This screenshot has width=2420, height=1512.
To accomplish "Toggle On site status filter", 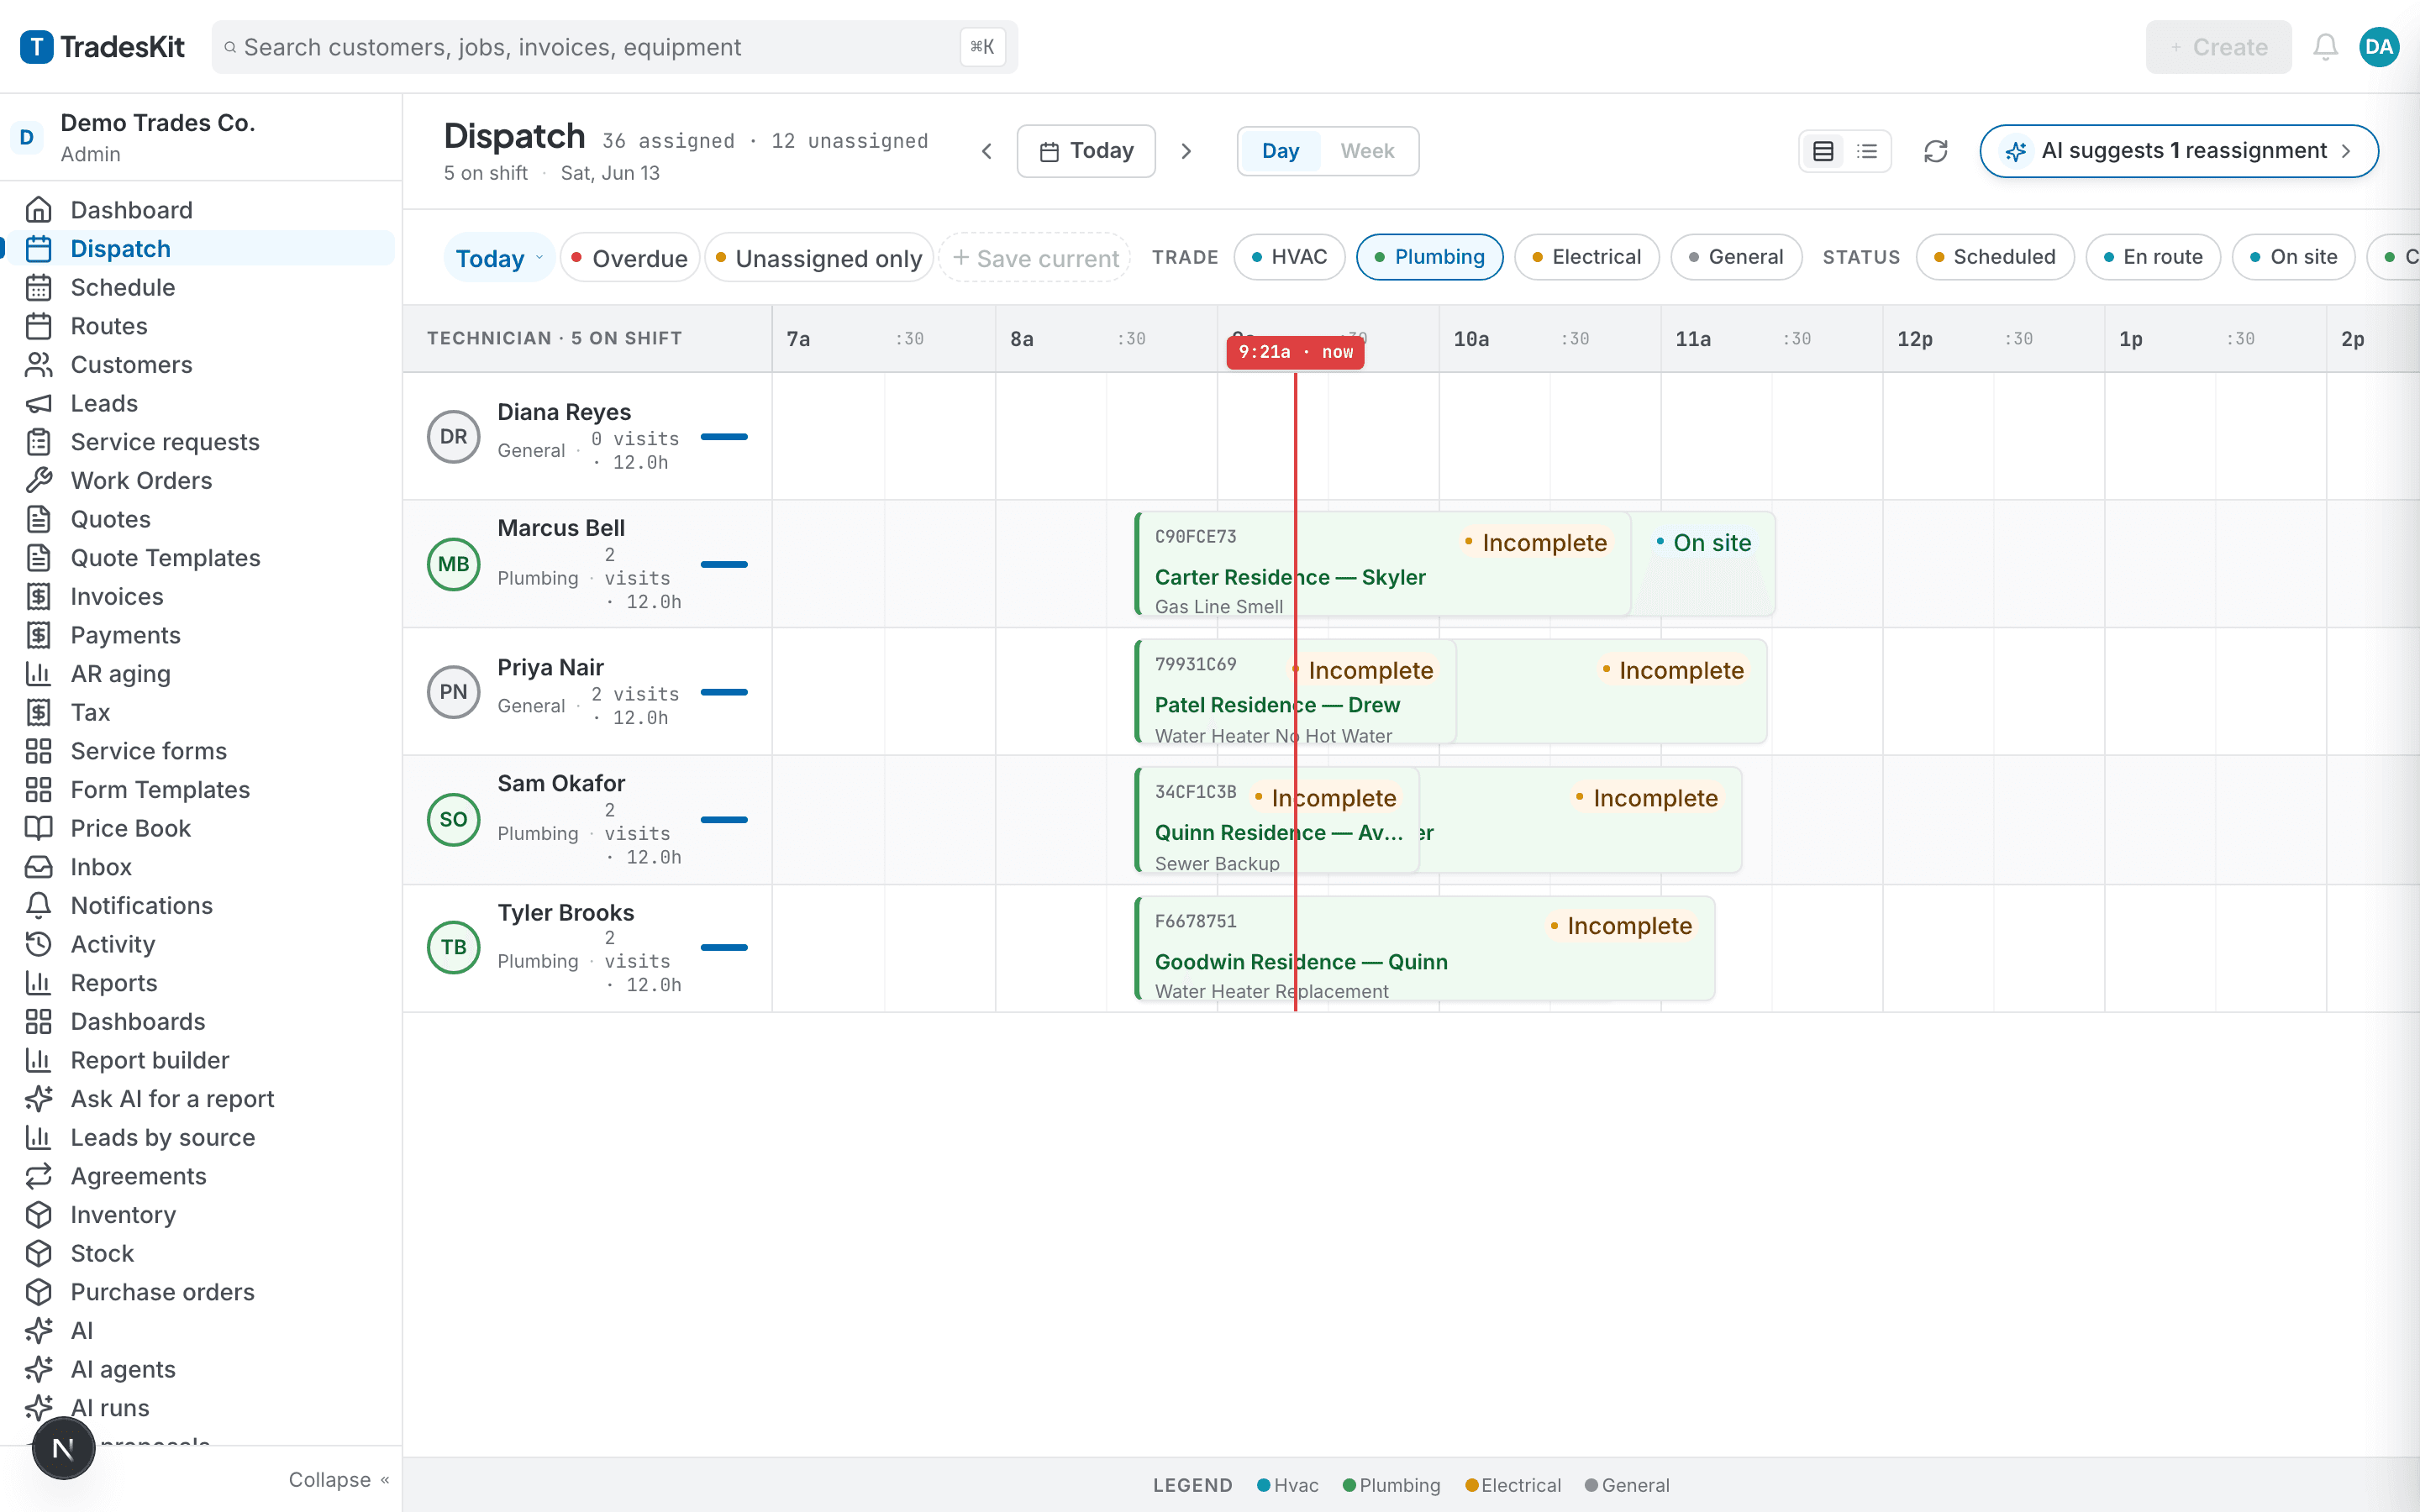I will click(x=2293, y=257).
